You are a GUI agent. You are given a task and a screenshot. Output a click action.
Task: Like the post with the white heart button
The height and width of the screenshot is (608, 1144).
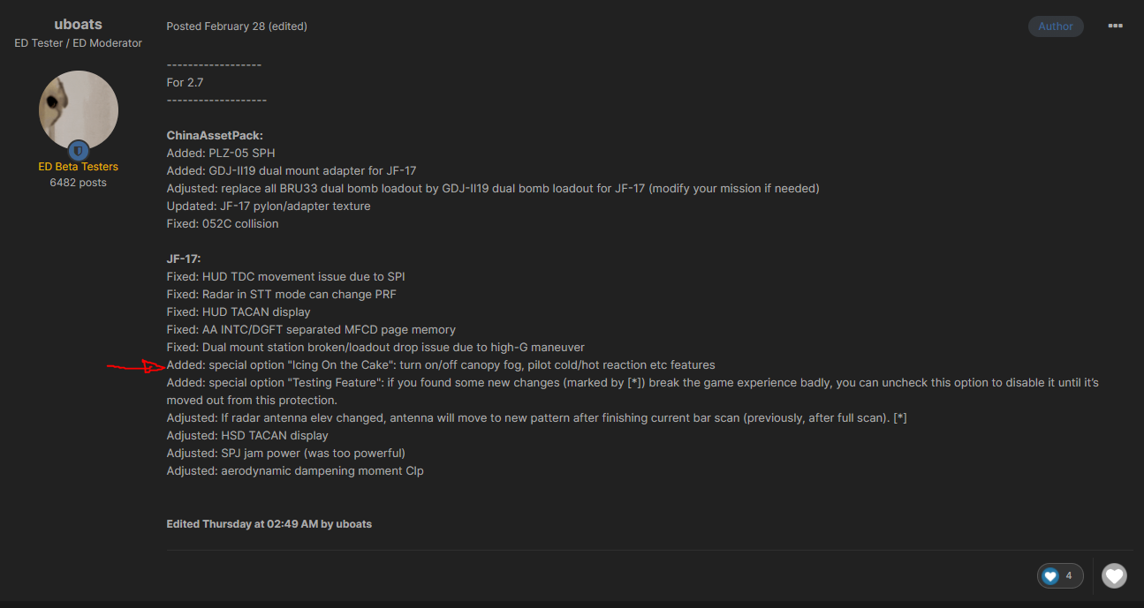(1115, 576)
